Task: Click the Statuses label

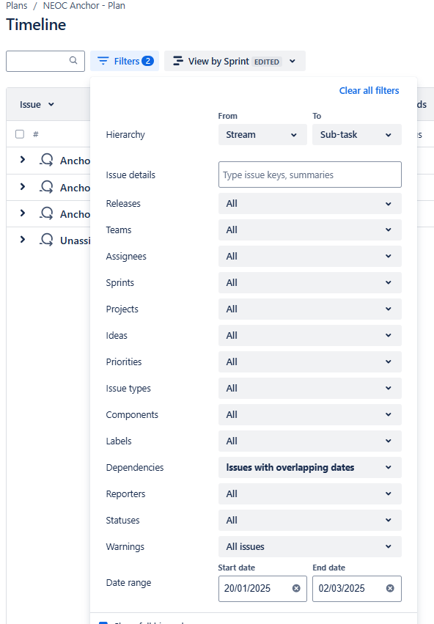Action: pos(122,521)
